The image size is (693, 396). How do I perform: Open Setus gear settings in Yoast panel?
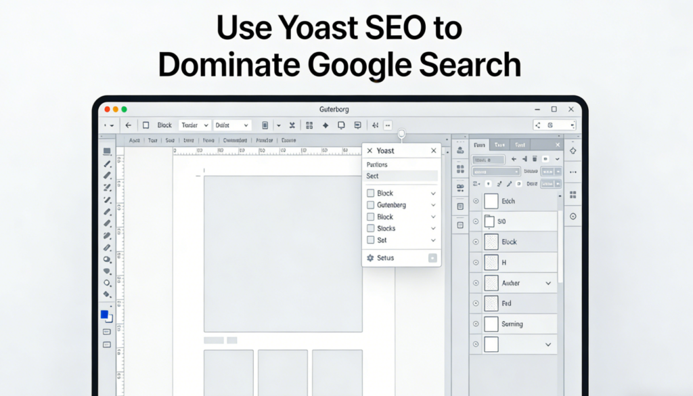click(370, 258)
